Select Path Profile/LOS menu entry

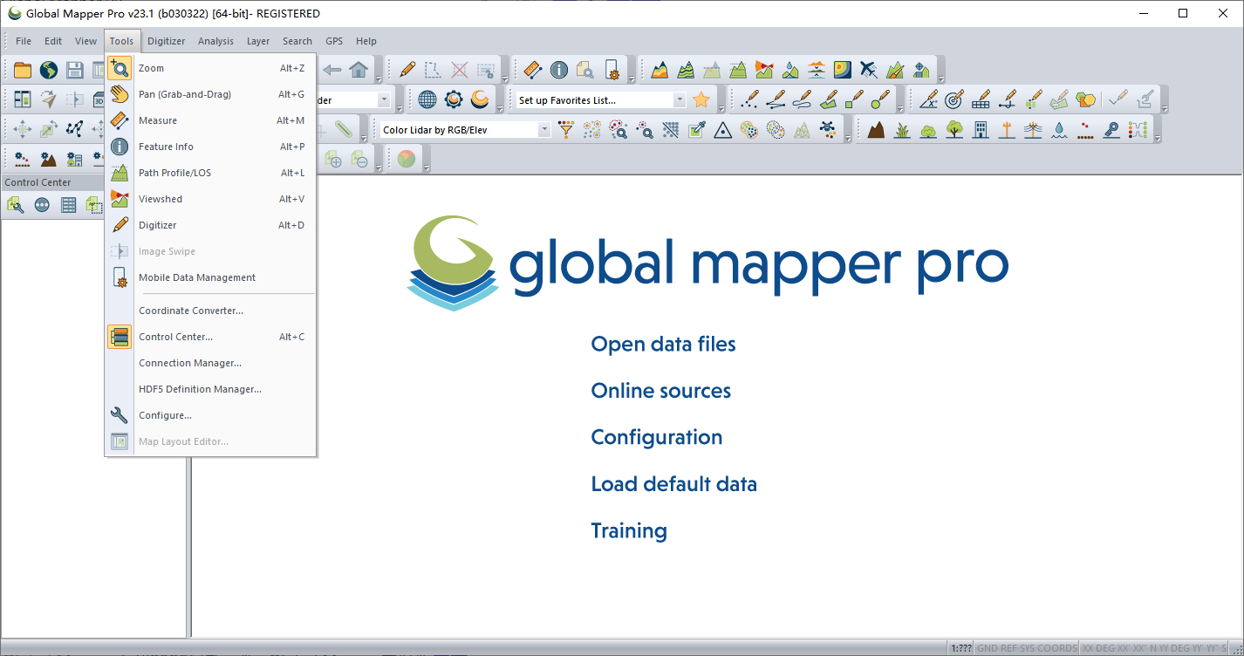[210, 173]
